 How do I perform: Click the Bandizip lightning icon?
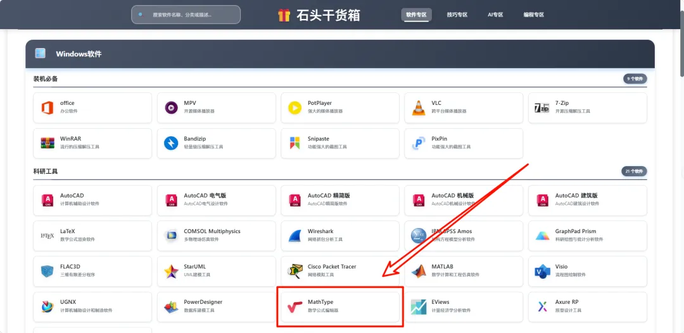(171, 143)
